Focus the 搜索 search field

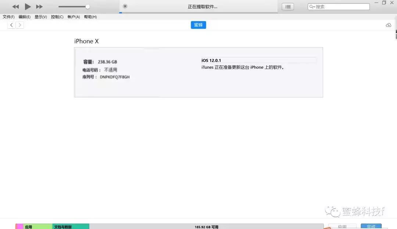click(339, 7)
